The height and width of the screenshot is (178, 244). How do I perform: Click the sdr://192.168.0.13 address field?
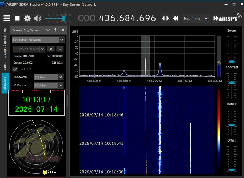pos(26,49)
